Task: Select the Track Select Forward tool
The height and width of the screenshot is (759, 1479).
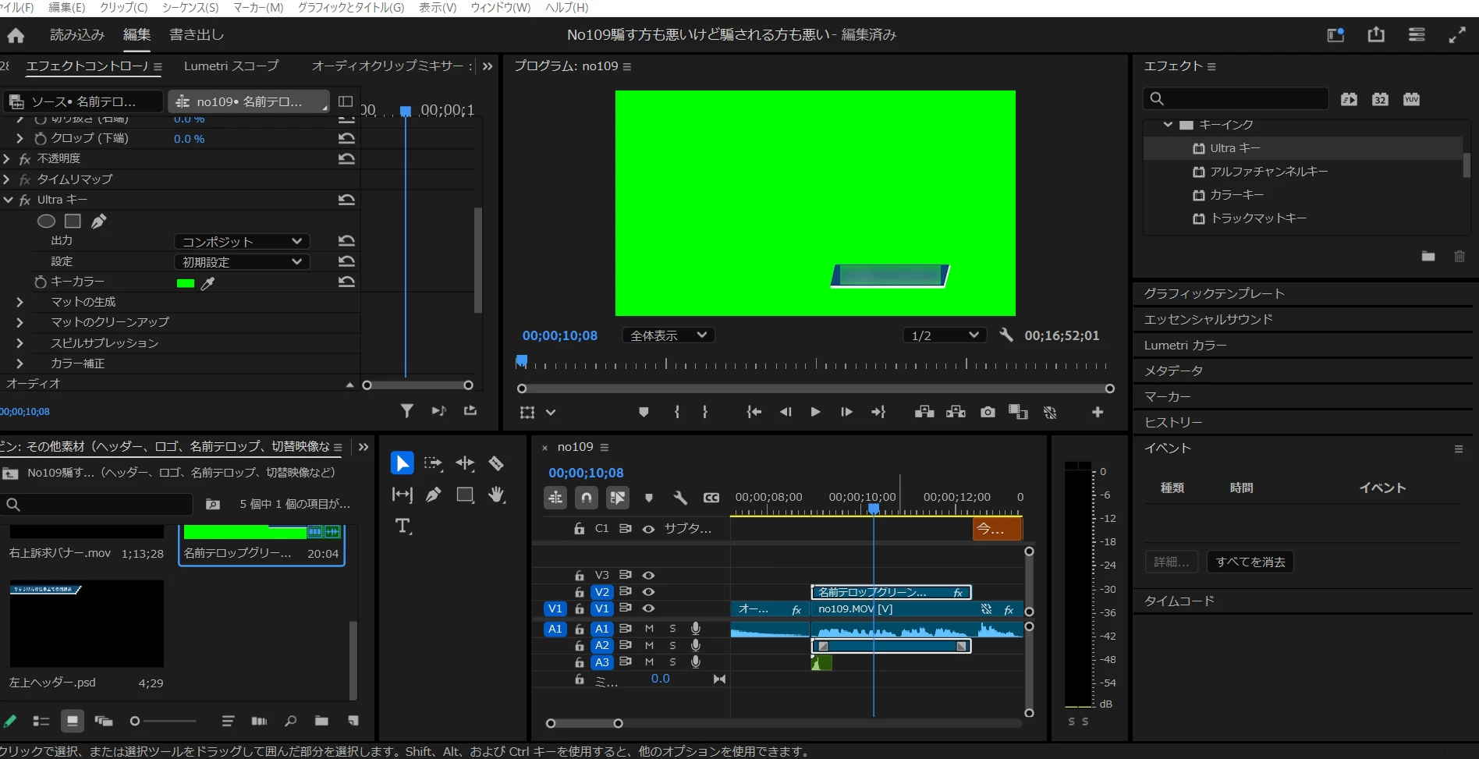Action: [433, 463]
